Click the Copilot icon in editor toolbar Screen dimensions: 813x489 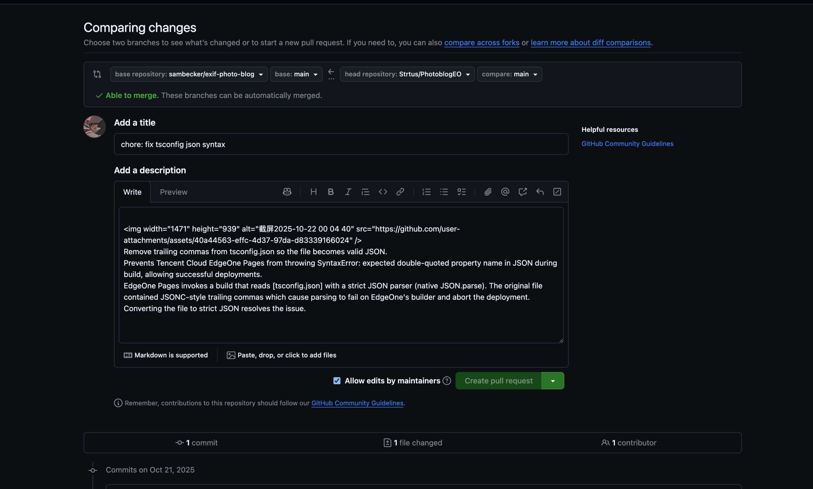[x=287, y=192]
